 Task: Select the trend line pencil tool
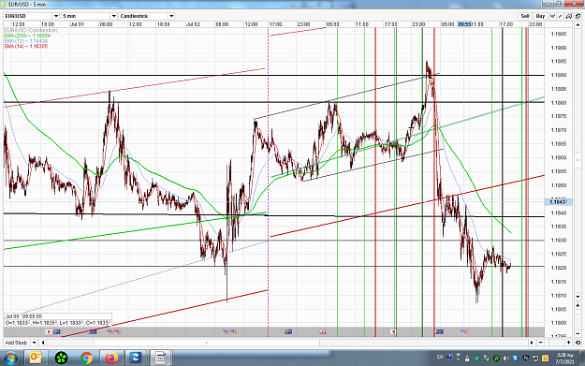point(561,16)
